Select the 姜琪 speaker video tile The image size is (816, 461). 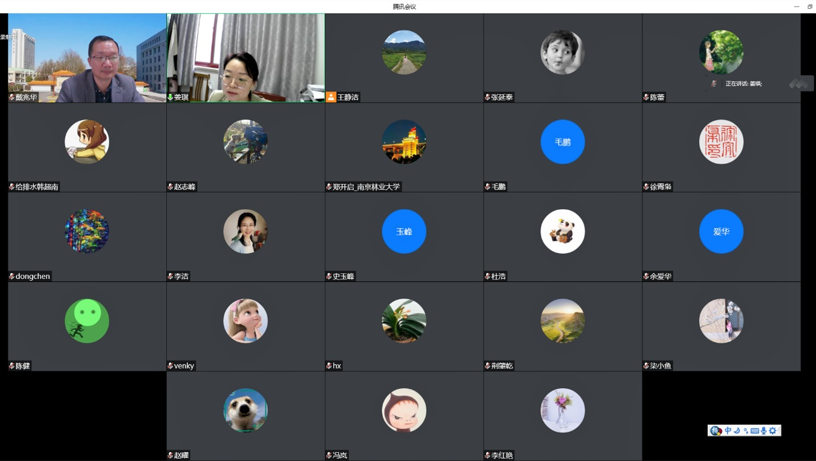coord(245,57)
